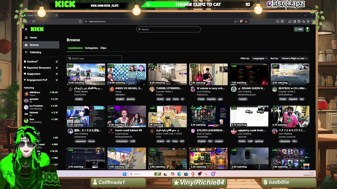
Task: Go to Following in the sidebar
Action: [x=41, y=52]
